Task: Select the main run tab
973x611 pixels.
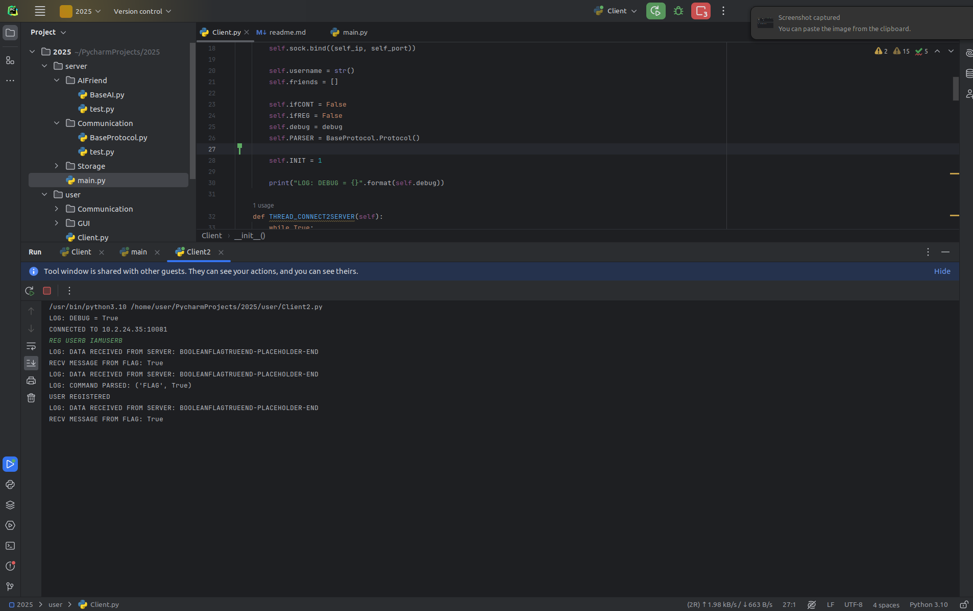Action: [x=138, y=252]
